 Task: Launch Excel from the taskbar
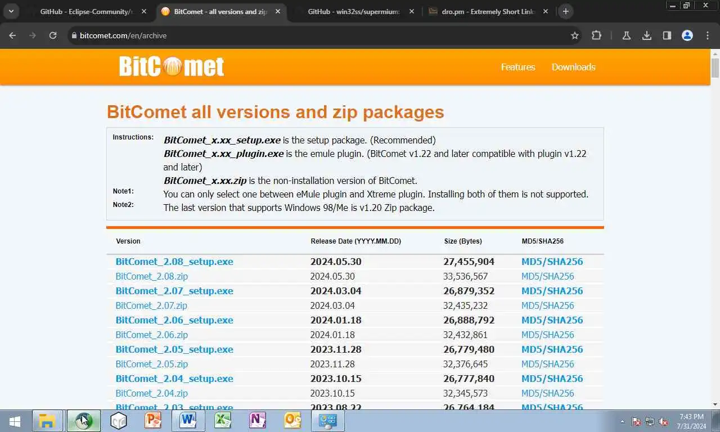[x=223, y=421]
